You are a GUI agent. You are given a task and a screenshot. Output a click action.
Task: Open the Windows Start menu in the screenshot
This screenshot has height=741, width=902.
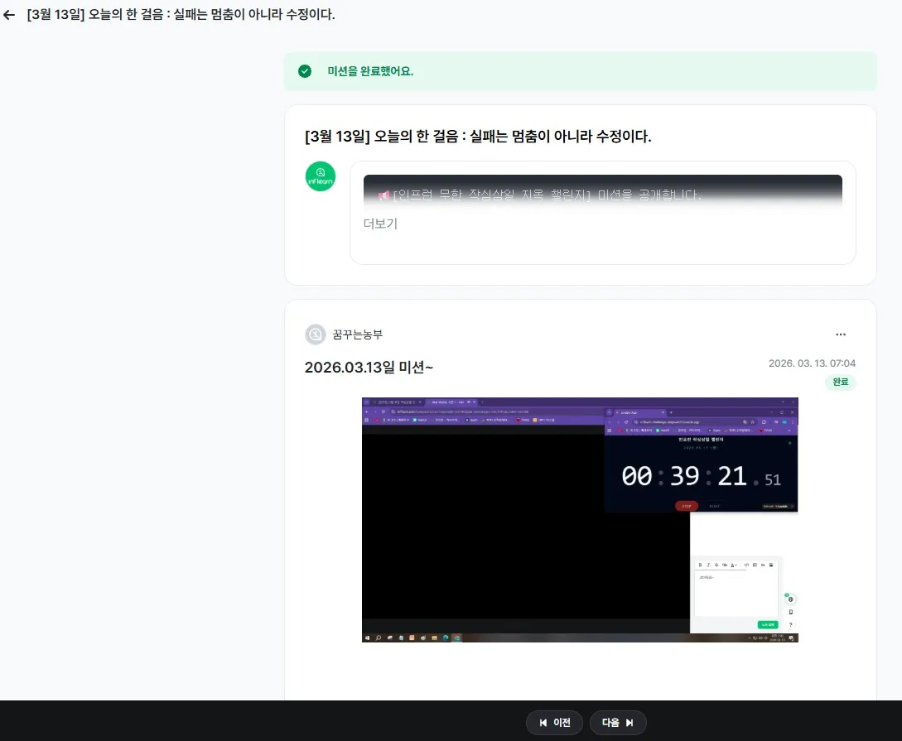(x=367, y=638)
